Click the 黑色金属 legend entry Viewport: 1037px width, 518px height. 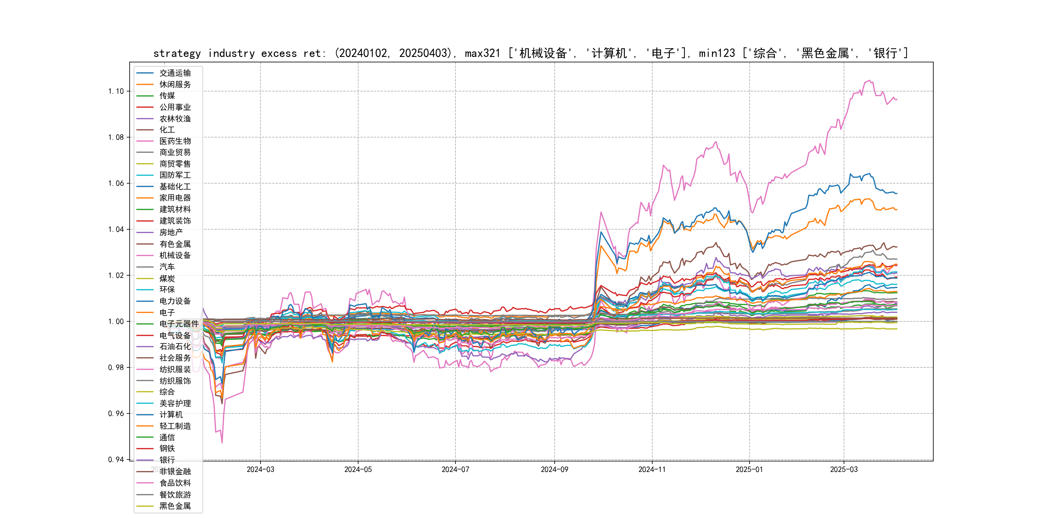tap(175, 506)
